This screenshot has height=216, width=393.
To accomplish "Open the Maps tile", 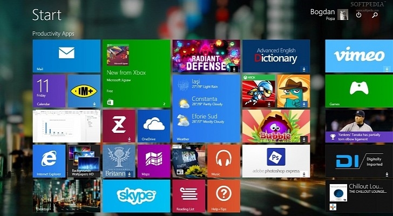I will tap(154, 161).
